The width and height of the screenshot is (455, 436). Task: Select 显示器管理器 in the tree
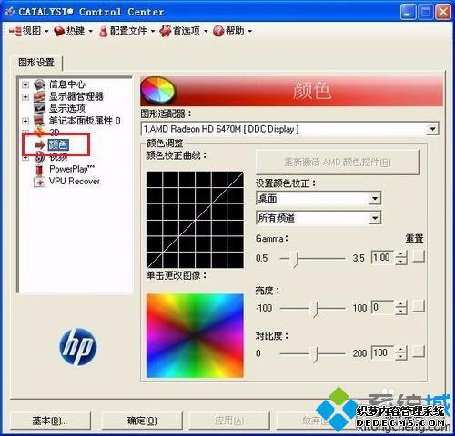click(x=76, y=96)
